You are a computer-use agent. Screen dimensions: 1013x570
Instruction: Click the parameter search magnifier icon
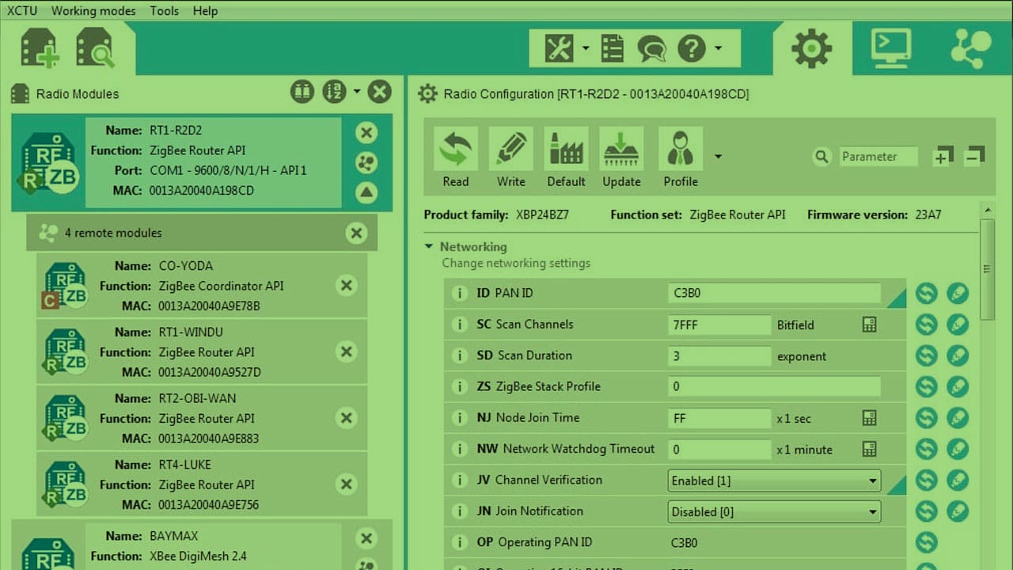click(x=821, y=157)
